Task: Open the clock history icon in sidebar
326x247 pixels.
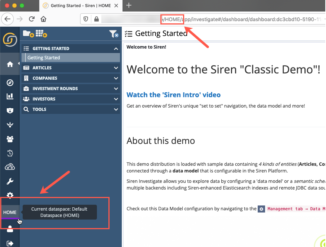Action: tap(10, 153)
